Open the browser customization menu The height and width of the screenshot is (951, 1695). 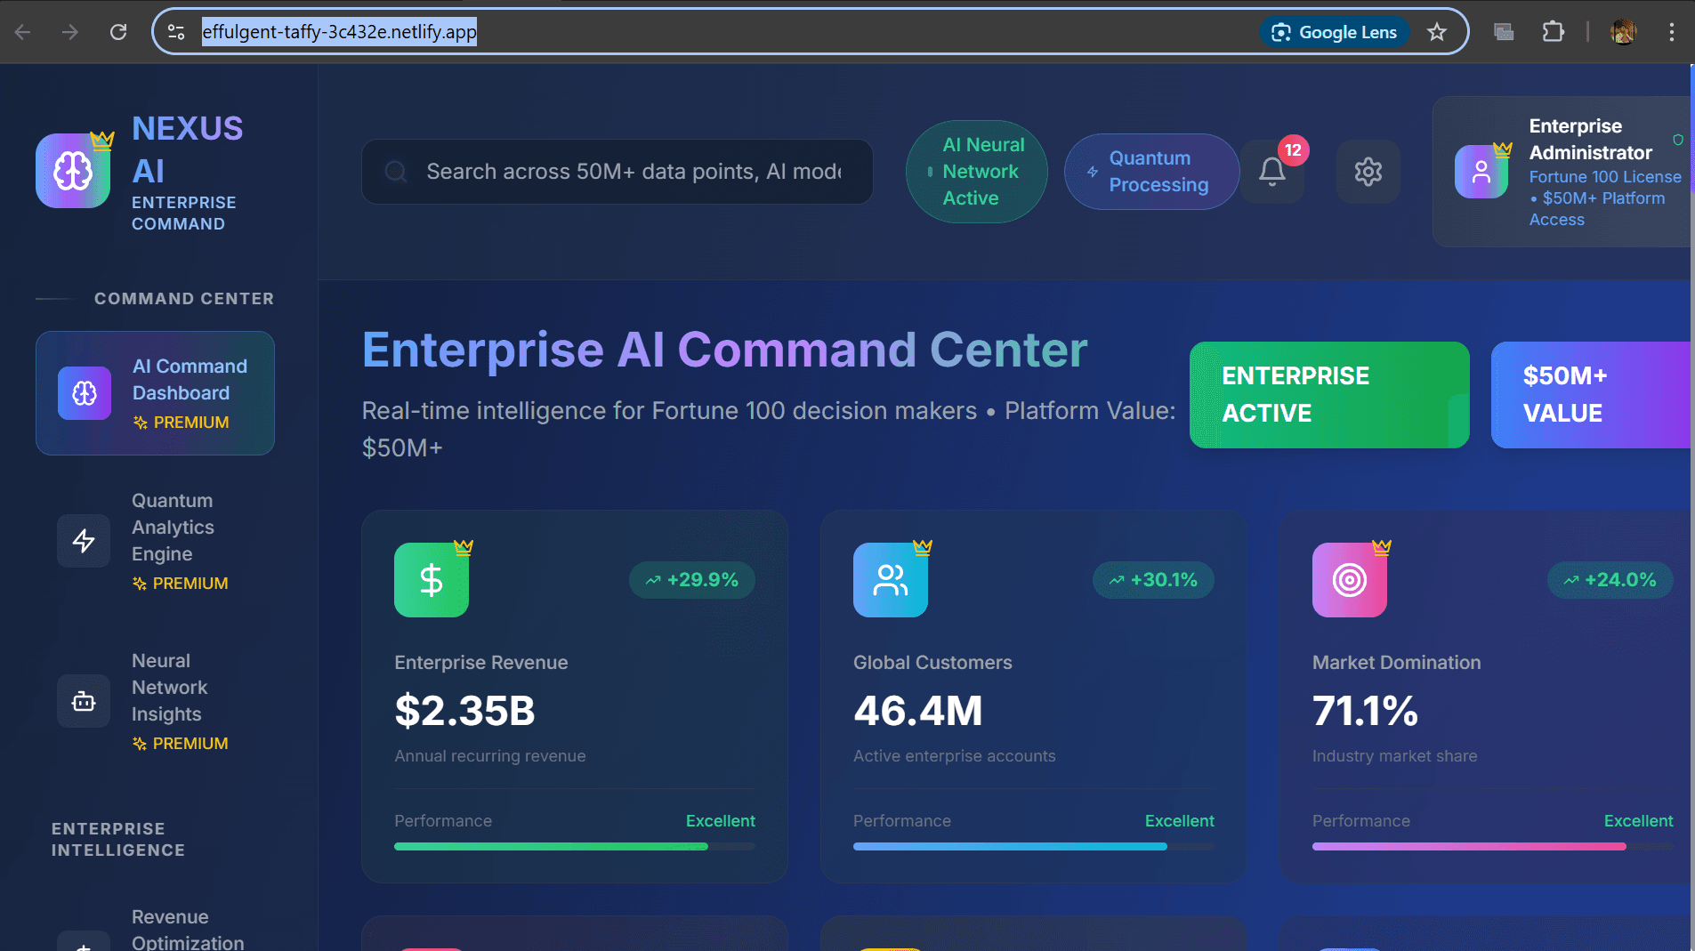[1672, 31]
